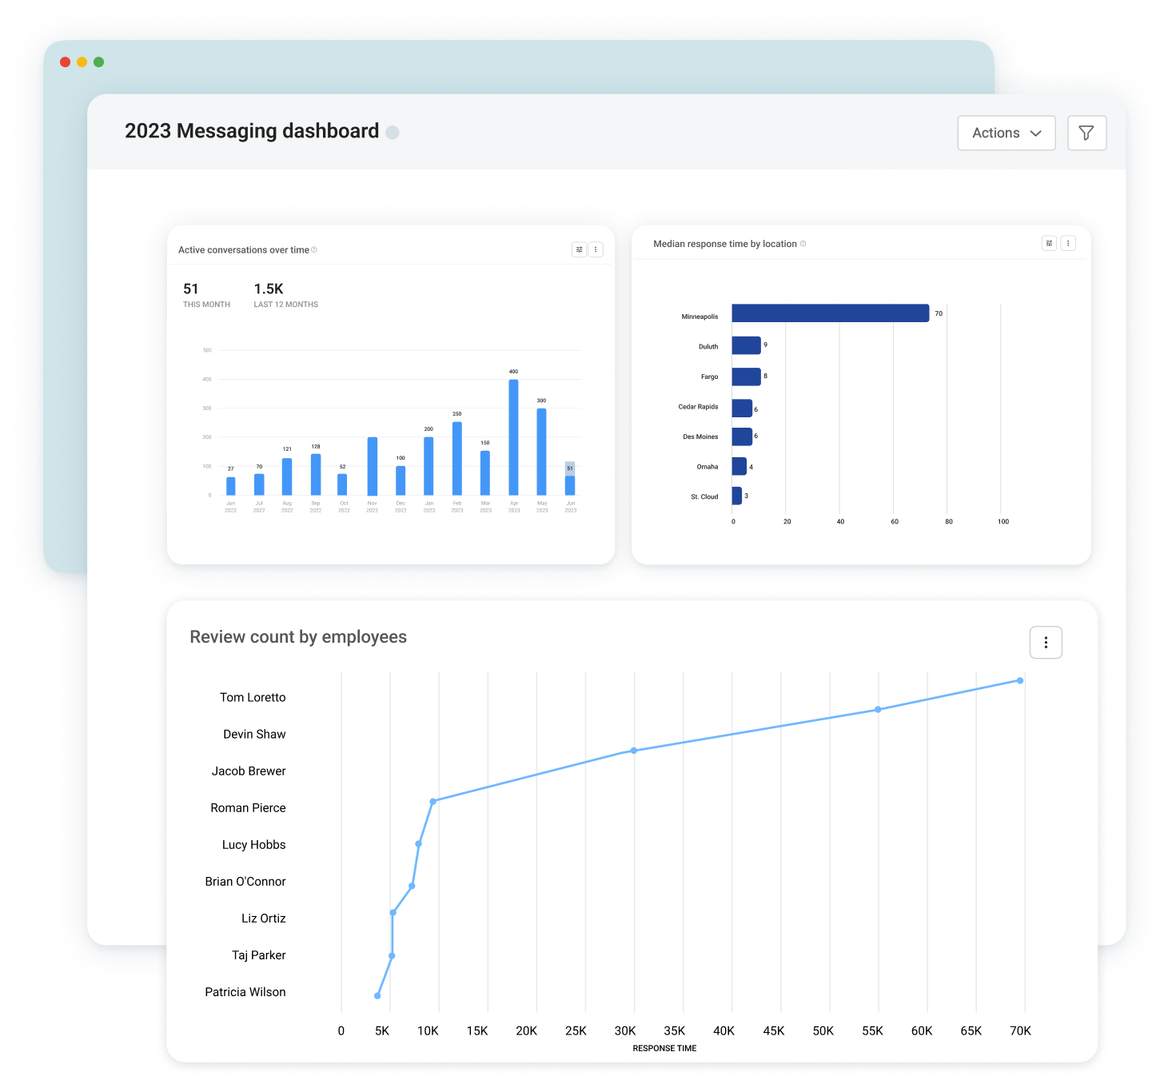Click the settings sliders icon on Active conversations card
The height and width of the screenshot is (1076, 1164).
(x=580, y=249)
